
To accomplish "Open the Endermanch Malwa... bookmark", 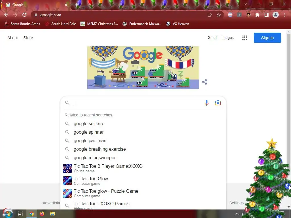I will pyautogui.click(x=142, y=24).
